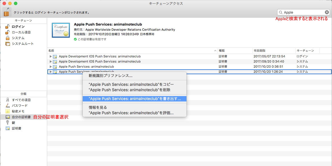Select the システムルート keychain folder icon

8,44
